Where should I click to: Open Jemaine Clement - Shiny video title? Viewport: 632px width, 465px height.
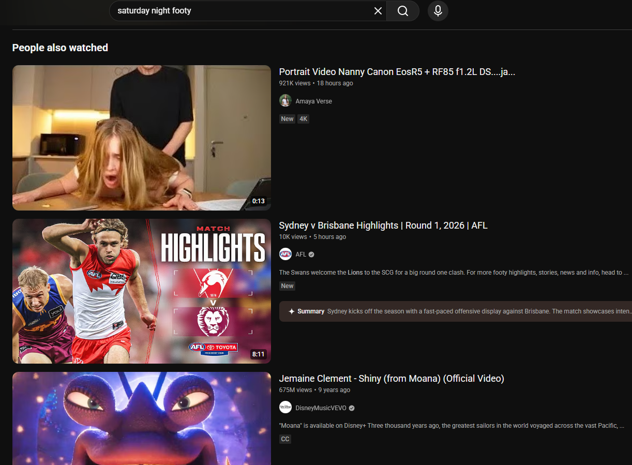tap(391, 379)
